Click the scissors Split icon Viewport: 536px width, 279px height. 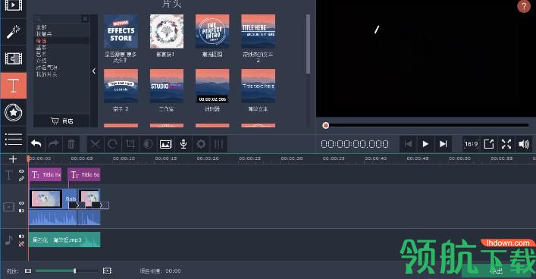(x=95, y=144)
